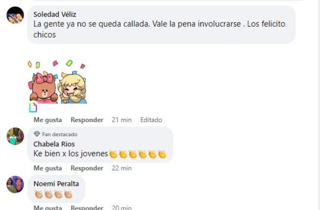
Task: Click the clapping emojis in Noemi's comment
Action: point(53,194)
